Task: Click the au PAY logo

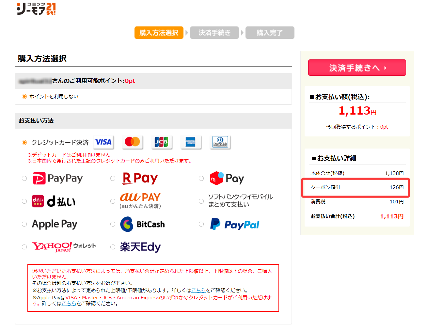Action: pos(140,200)
